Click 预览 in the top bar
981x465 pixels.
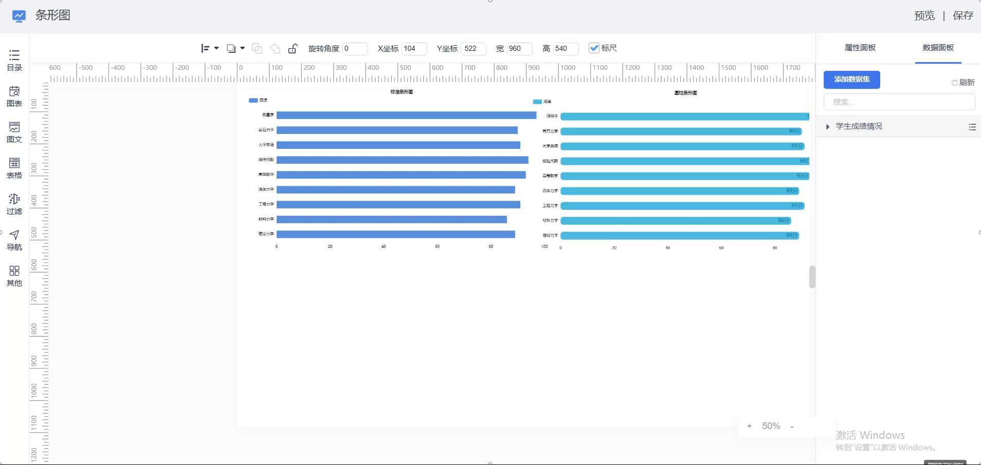click(924, 16)
